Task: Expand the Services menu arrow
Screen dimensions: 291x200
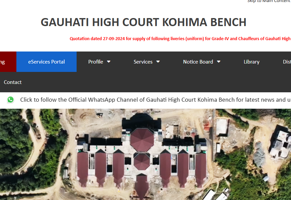Action: (x=158, y=62)
